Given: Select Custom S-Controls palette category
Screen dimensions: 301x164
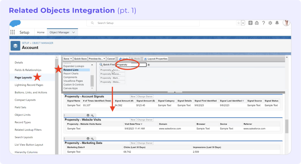Looking at the screenshot, I should [x=73, y=84].
